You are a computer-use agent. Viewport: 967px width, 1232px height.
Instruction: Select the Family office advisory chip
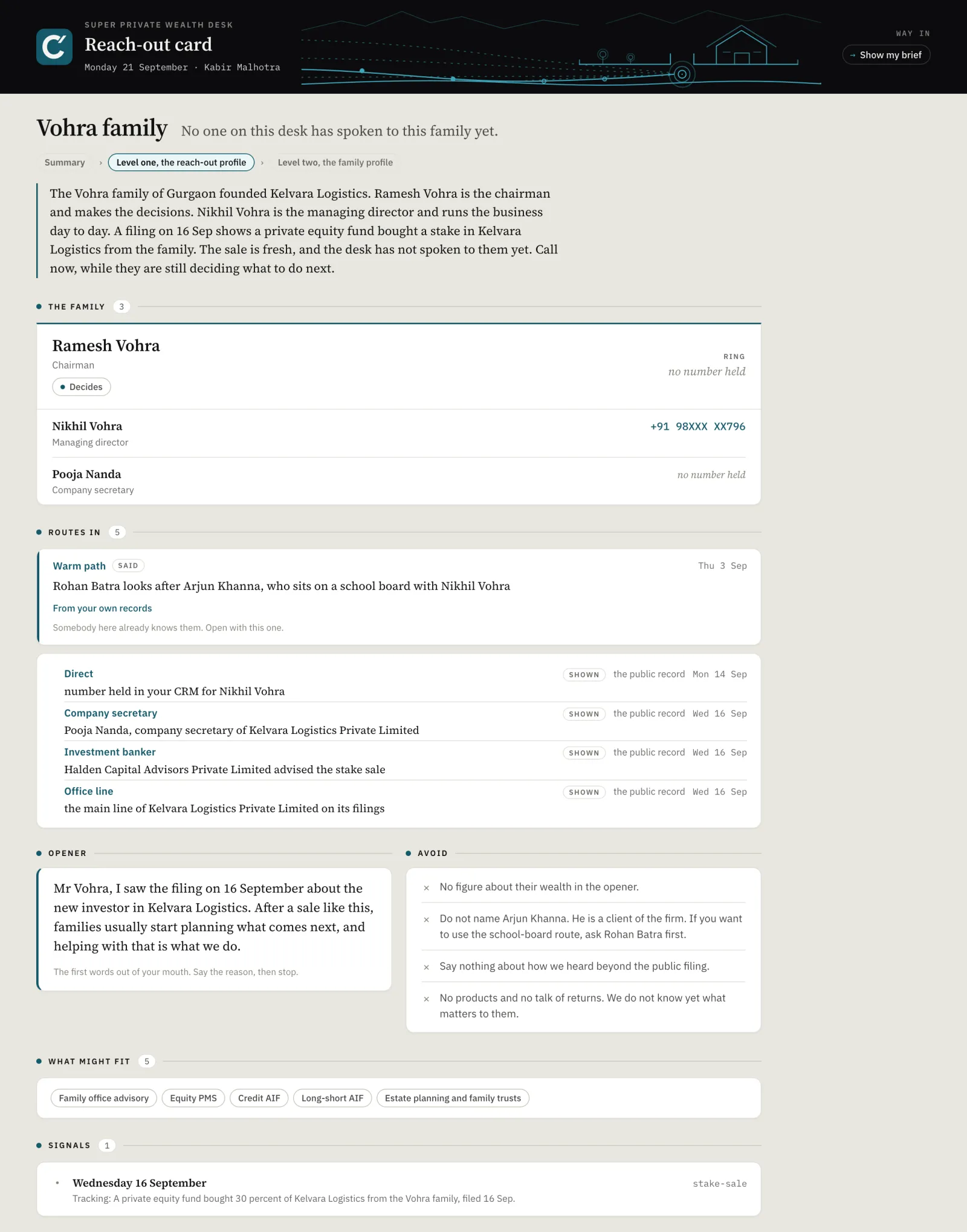[x=104, y=1098]
